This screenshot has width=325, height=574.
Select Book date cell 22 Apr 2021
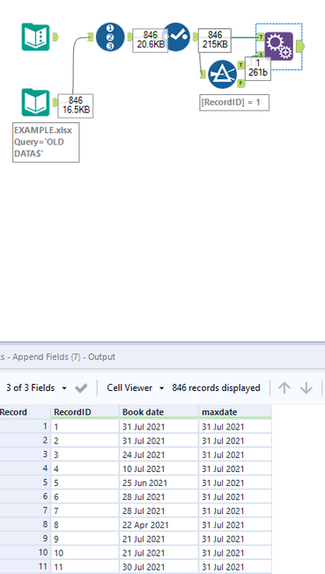click(x=159, y=525)
